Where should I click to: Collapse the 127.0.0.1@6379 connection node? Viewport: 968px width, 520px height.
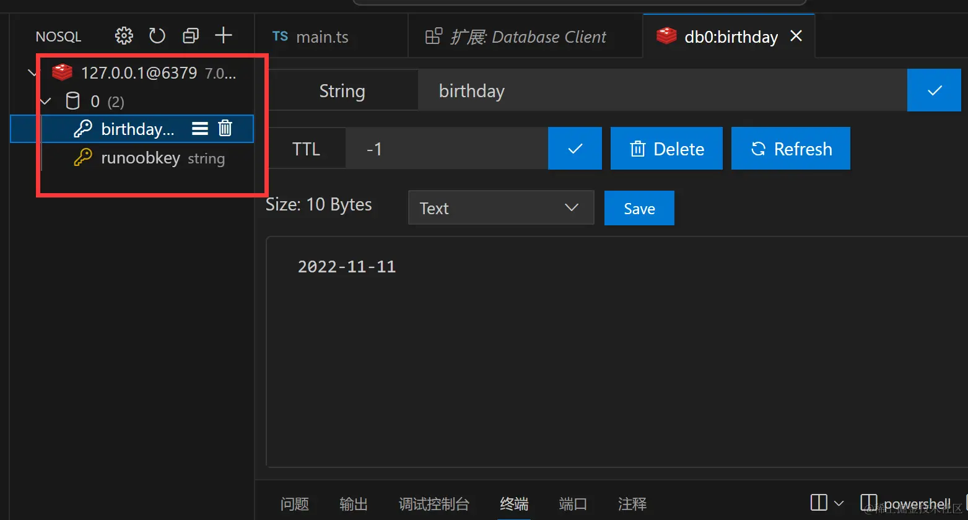(33, 73)
